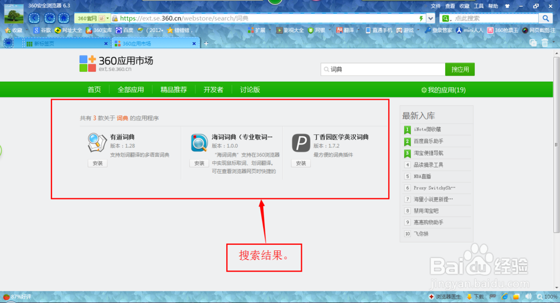The image size is (560, 303).
Task: Open closed-tabs trash can icon
Action: [x=545, y=43]
